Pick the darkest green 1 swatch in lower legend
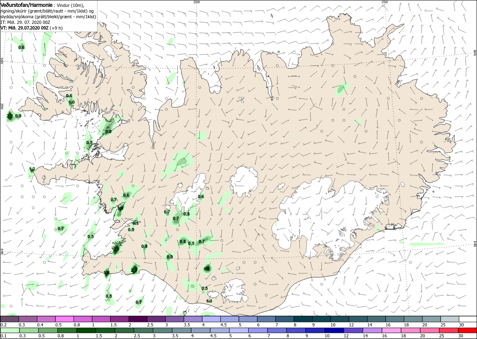Viewport: 477px width, 339px height. 86,330
